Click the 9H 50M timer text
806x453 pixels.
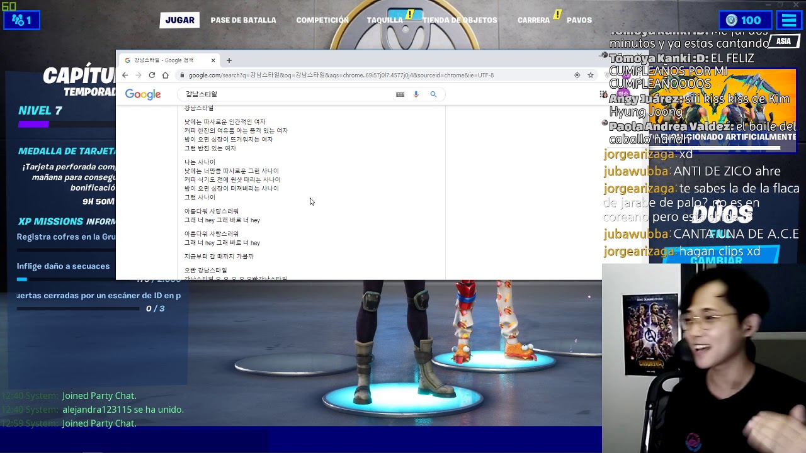[x=98, y=201]
